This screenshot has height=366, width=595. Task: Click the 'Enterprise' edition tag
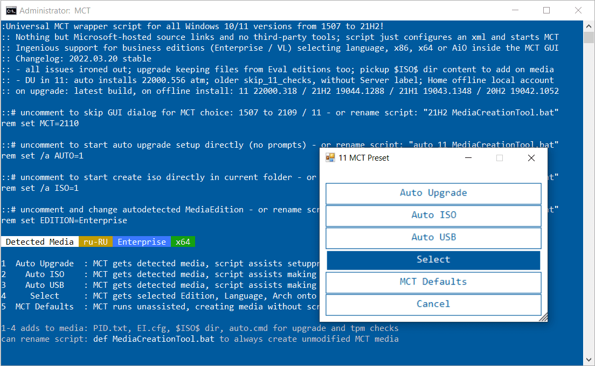pos(142,242)
